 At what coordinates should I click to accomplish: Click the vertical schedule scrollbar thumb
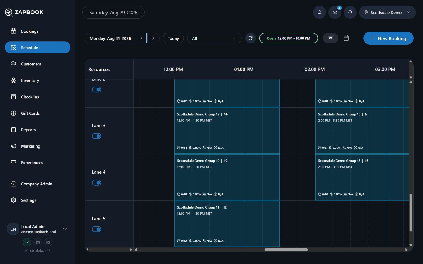click(x=411, y=213)
